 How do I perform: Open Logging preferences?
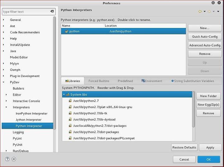tap(18, 132)
